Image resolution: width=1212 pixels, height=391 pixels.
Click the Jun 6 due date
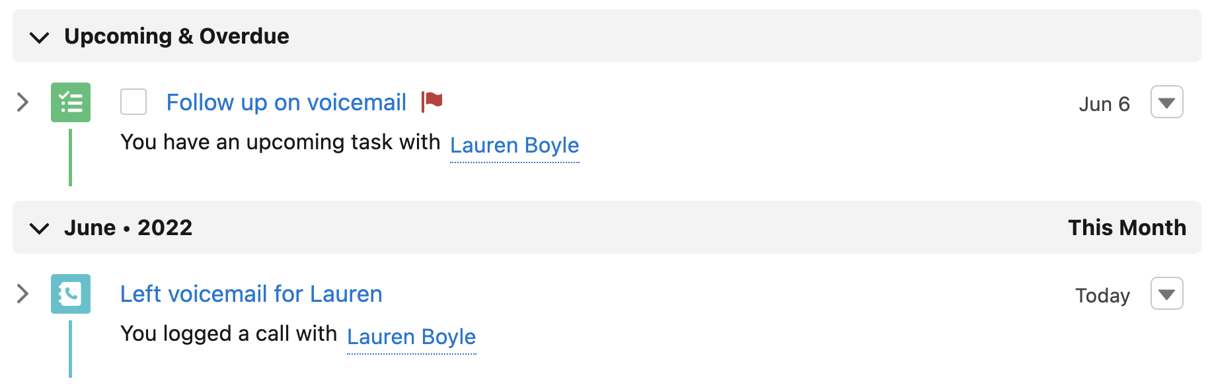(x=1104, y=104)
